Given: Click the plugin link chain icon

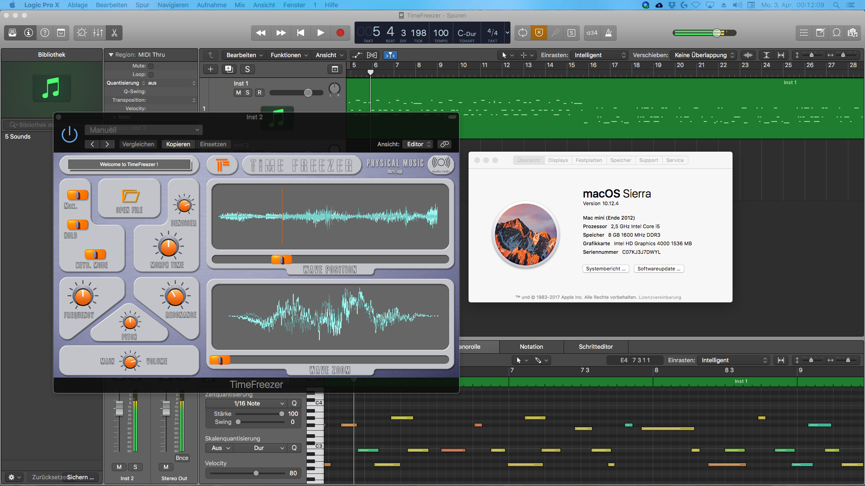Looking at the screenshot, I should 445,144.
